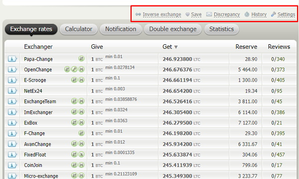This screenshot has width=299, height=179.
Task: Open info icon for E-Scrooge
Action: point(12,80)
